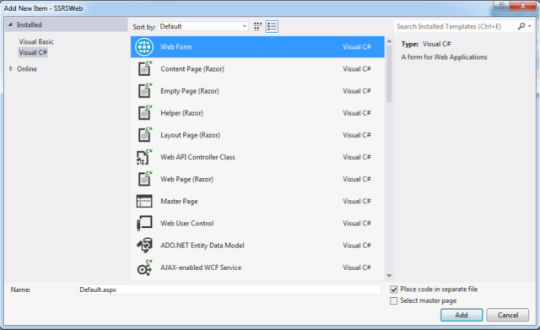Select Visual Basic in the tree
This screenshot has height=330, width=540.
click(x=36, y=41)
